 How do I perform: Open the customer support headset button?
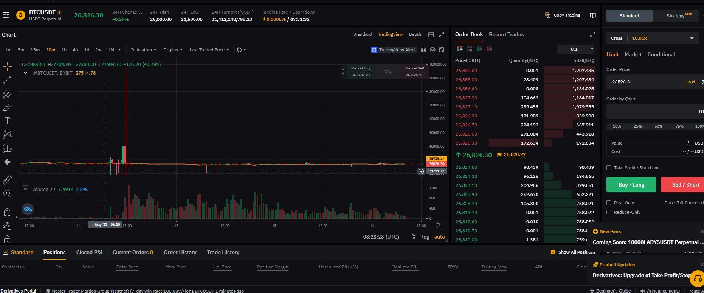pyautogui.click(x=697, y=279)
